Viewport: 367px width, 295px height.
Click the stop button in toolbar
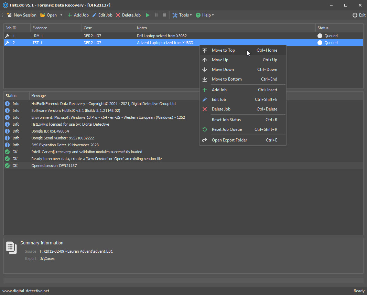click(x=164, y=15)
